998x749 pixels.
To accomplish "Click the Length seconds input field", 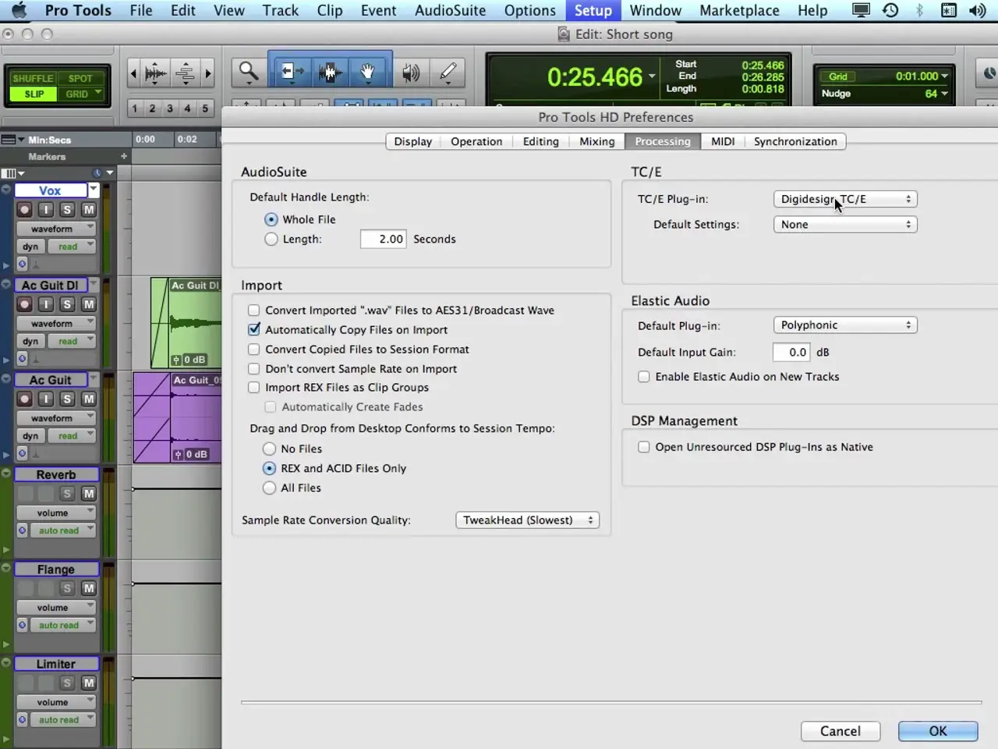I will [383, 239].
